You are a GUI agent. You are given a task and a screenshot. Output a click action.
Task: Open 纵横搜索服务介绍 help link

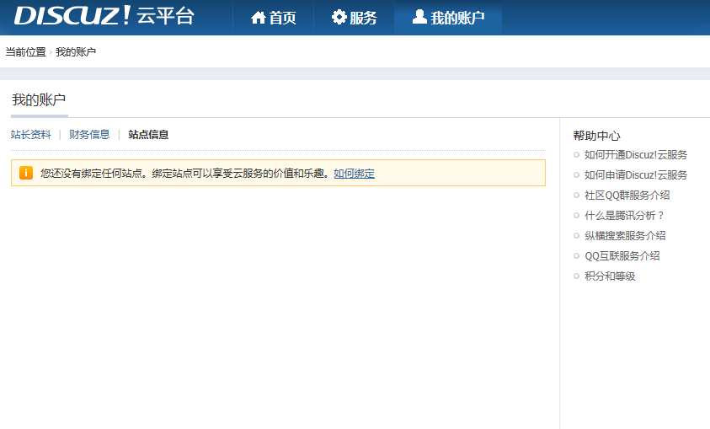pyautogui.click(x=625, y=235)
